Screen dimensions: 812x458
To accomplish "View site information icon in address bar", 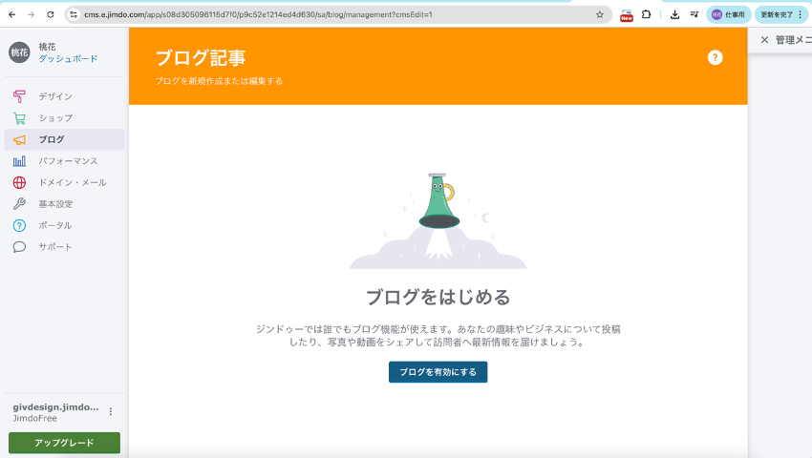I will [74, 14].
